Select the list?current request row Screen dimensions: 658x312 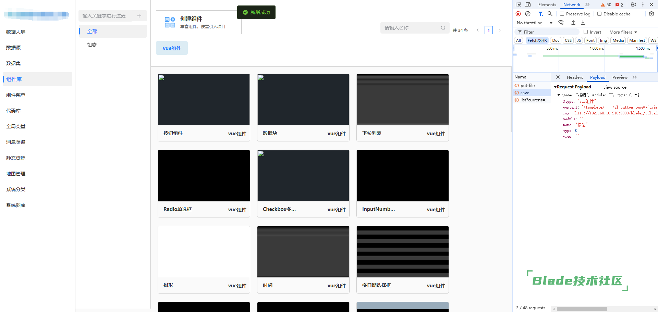point(532,100)
